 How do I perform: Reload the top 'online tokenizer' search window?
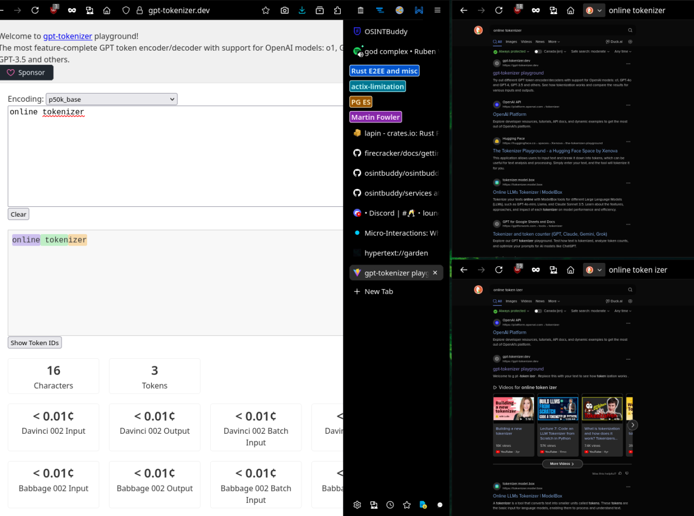pyautogui.click(x=499, y=10)
